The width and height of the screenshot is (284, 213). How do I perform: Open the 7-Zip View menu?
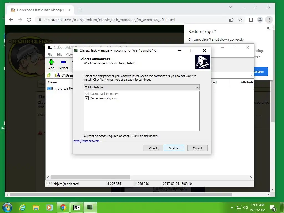click(69, 55)
